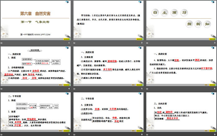
Task: Click the animation star icon under slide 5
Action: pos(74,89)
